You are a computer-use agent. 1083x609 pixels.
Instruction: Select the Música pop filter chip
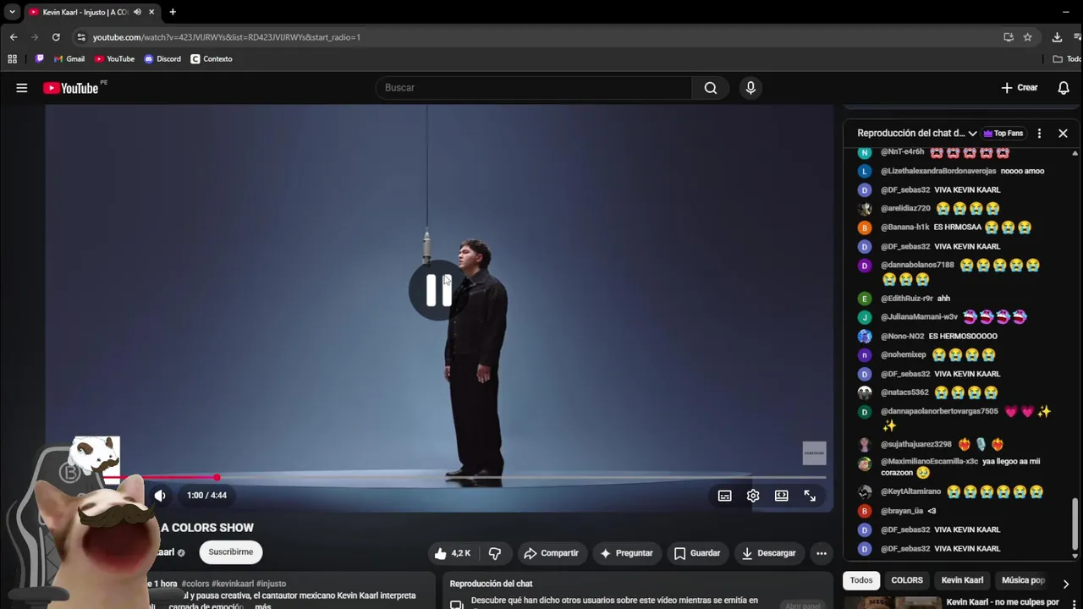coord(1023,580)
